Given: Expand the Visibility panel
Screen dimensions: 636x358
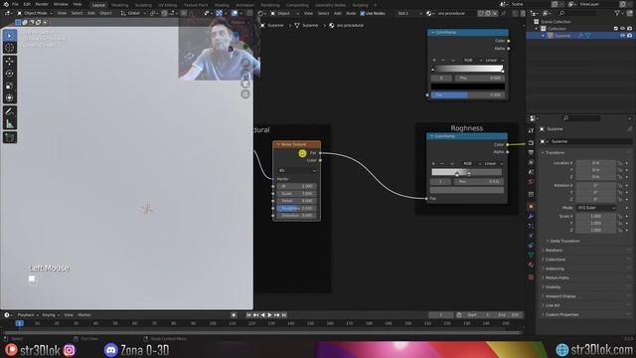Looking at the screenshot, I should (553, 287).
